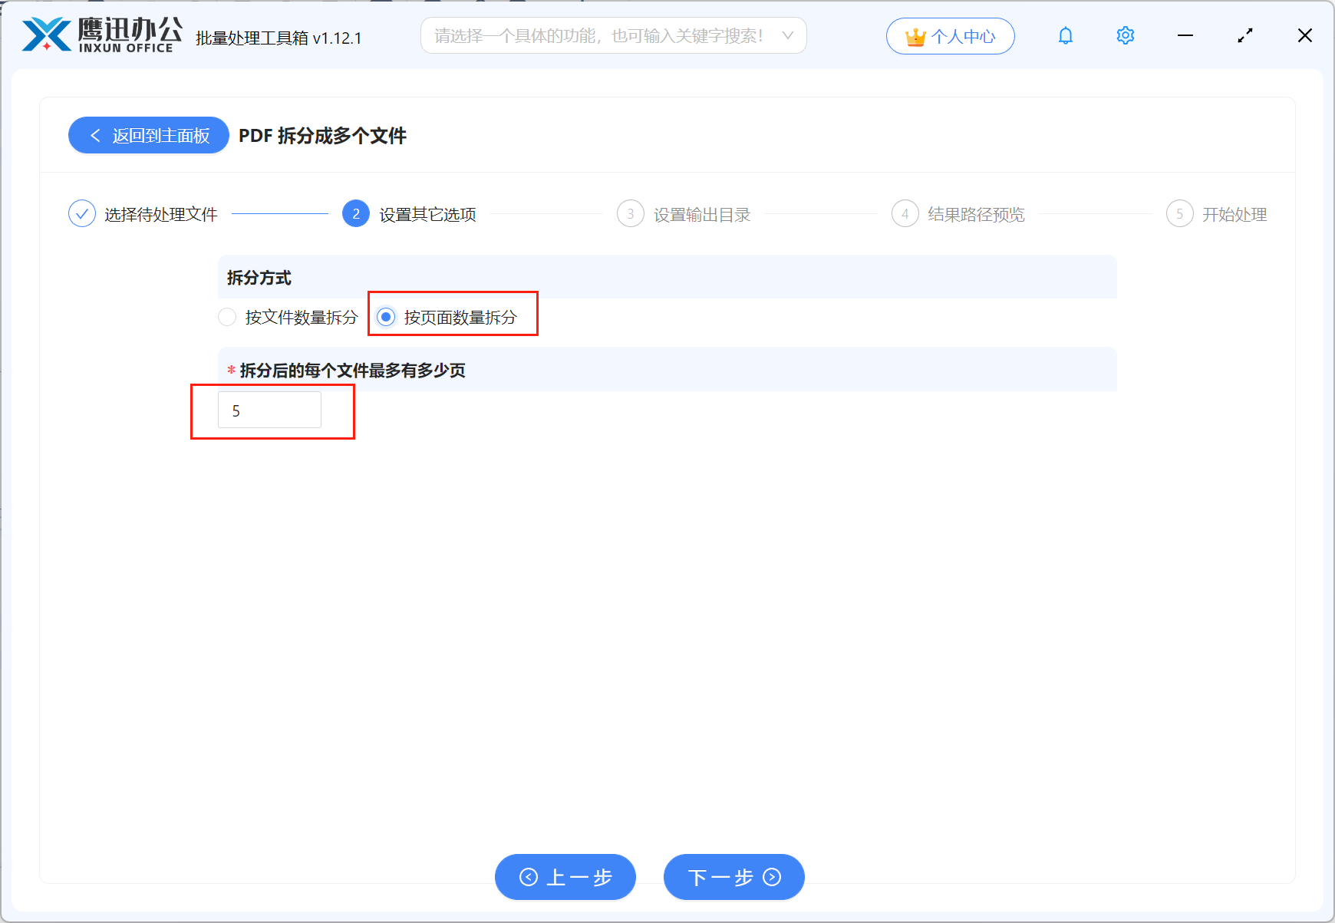
Task: Click the page count input showing 5
Action: [x=269, y=410]
